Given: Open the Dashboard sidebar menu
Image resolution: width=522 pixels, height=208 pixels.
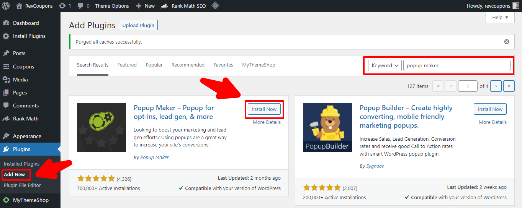Looking at the screenshot, I should pyautogui.click(x=26, y=23).
